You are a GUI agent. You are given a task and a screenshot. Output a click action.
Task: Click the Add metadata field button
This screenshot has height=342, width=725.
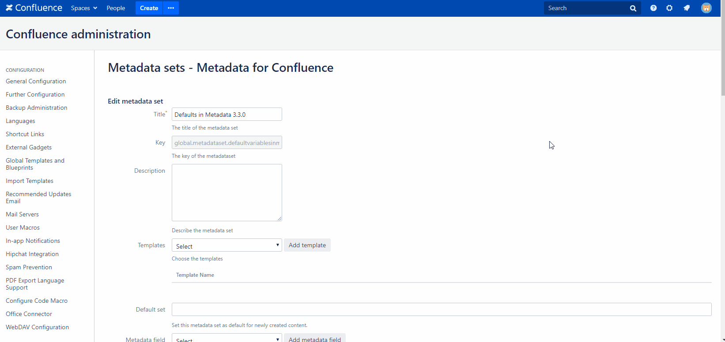[314, 338]
